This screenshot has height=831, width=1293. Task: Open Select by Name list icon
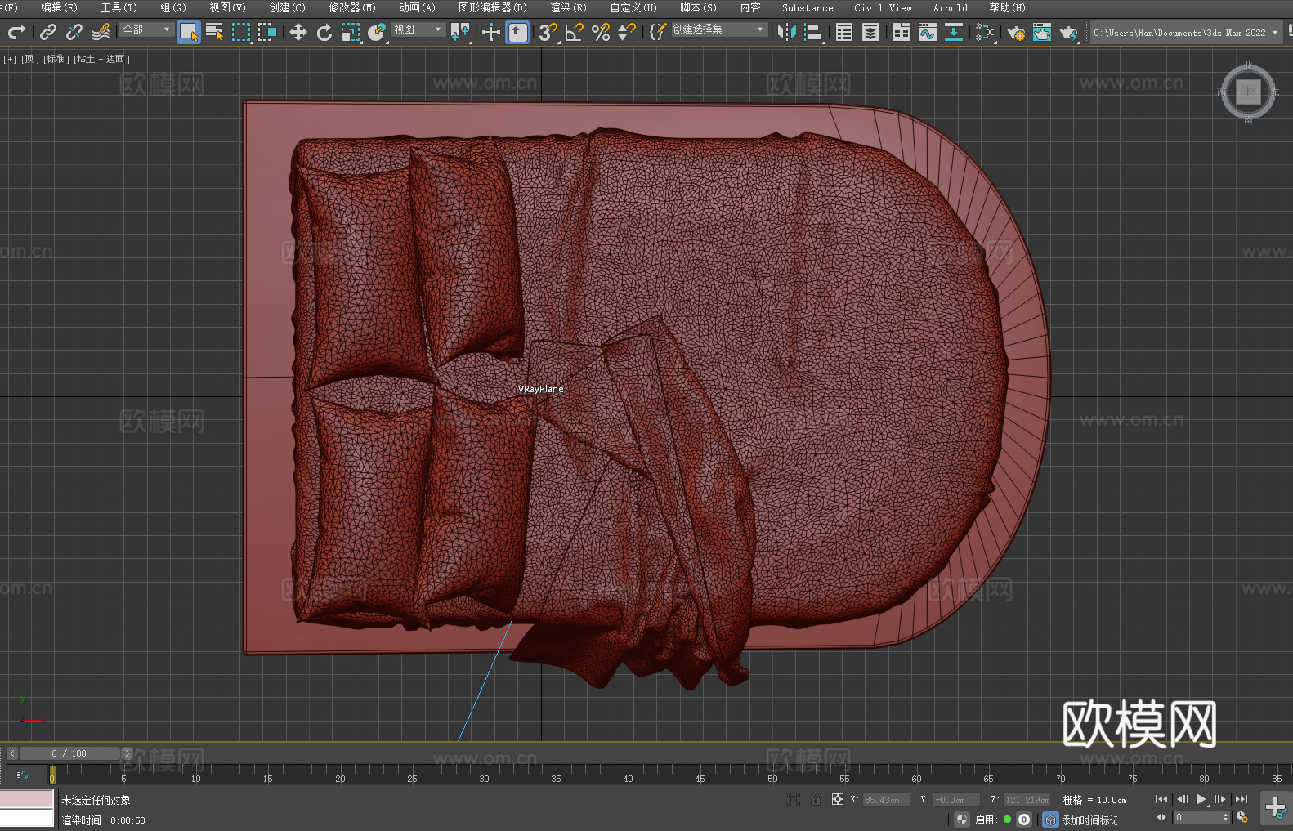tap(215, 33)
